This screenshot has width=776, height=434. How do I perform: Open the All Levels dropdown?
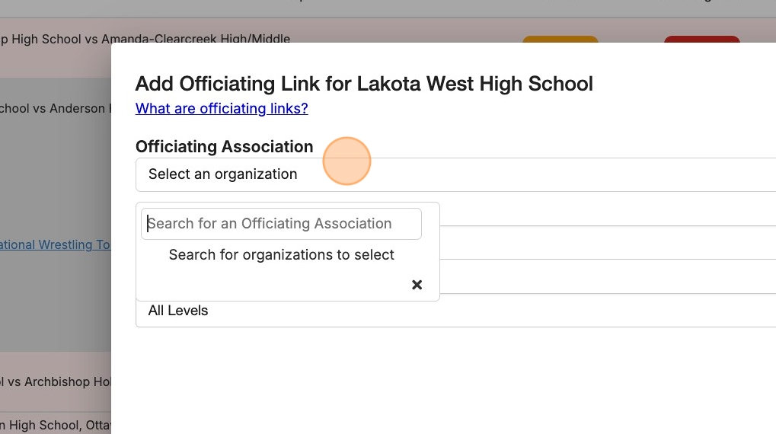click(x=457, y=311)
